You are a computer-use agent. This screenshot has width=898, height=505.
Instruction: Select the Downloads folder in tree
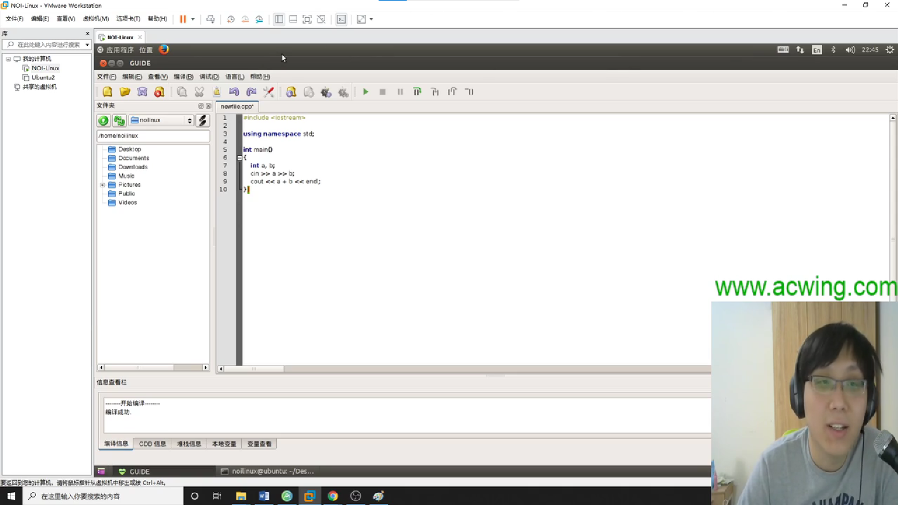133,167
